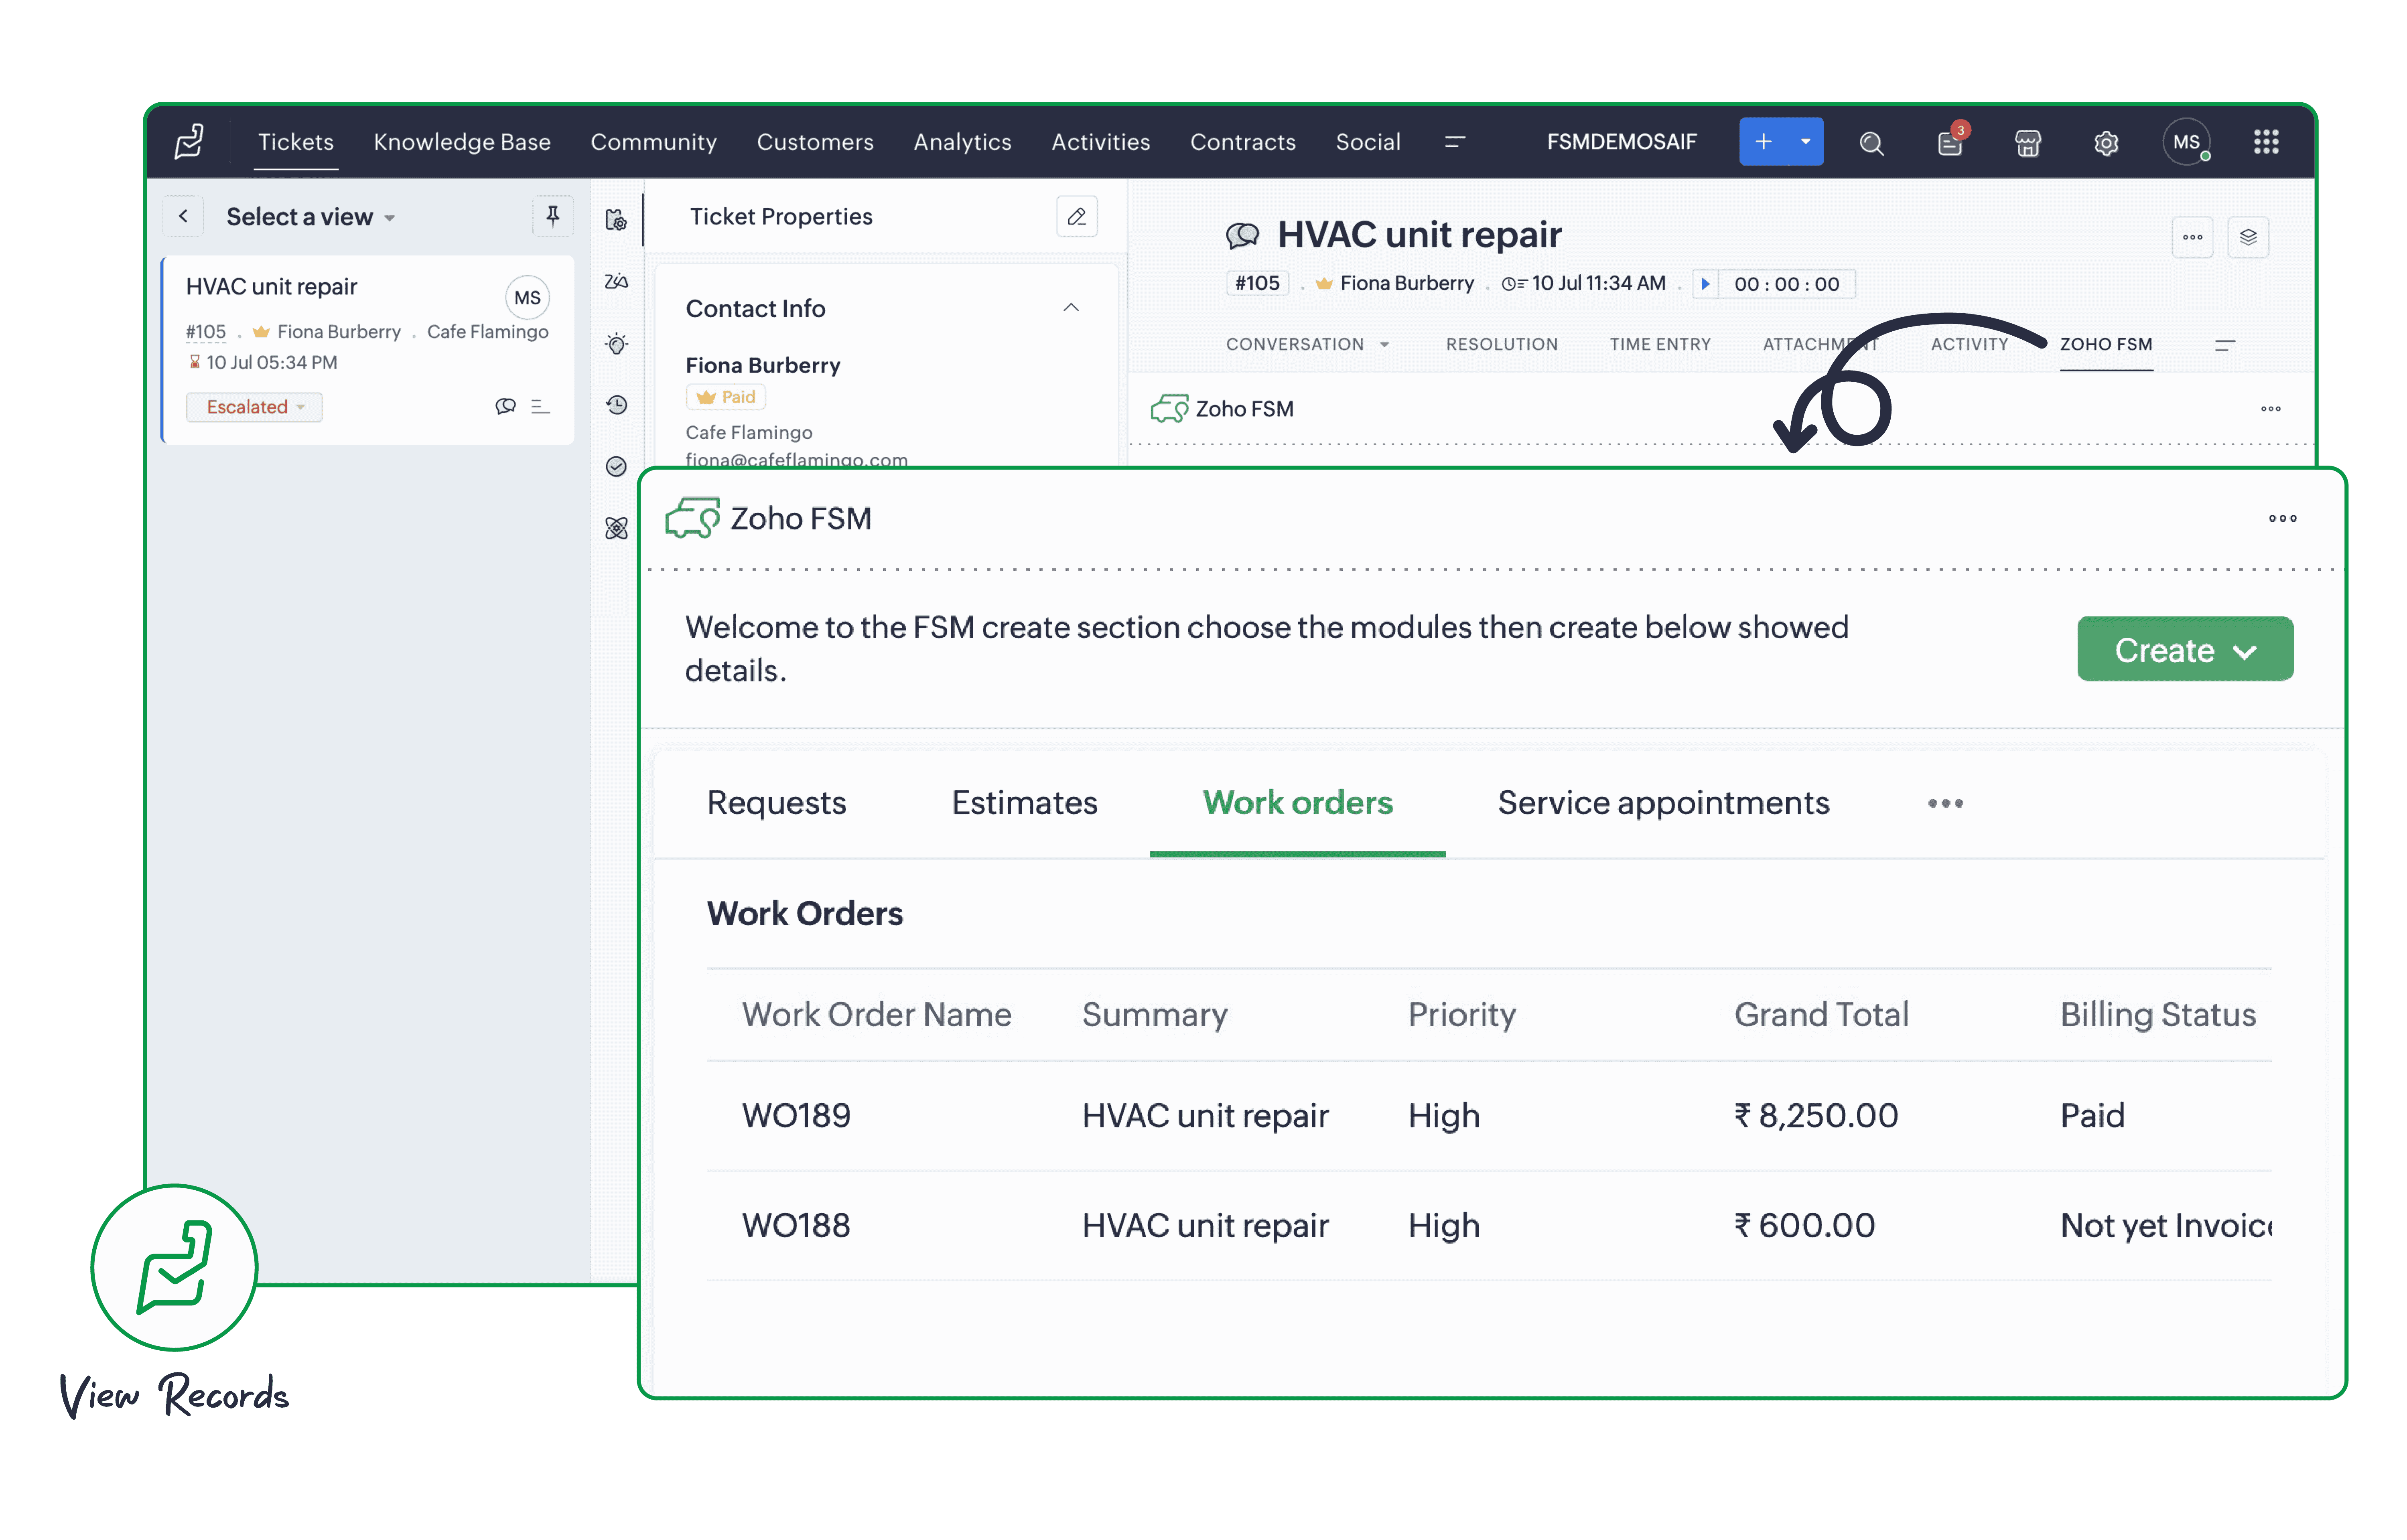Viewport: 2407px width, 1540px height.
Task: Open the setup gear icon
Action: pos(2106,143)
